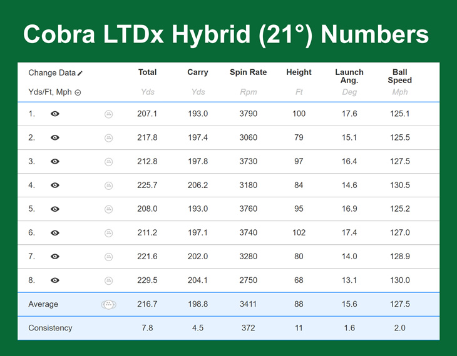The image size is (457, 356).
Task: Click spin rate 2750 in shot 8
Action: [249, 280]
